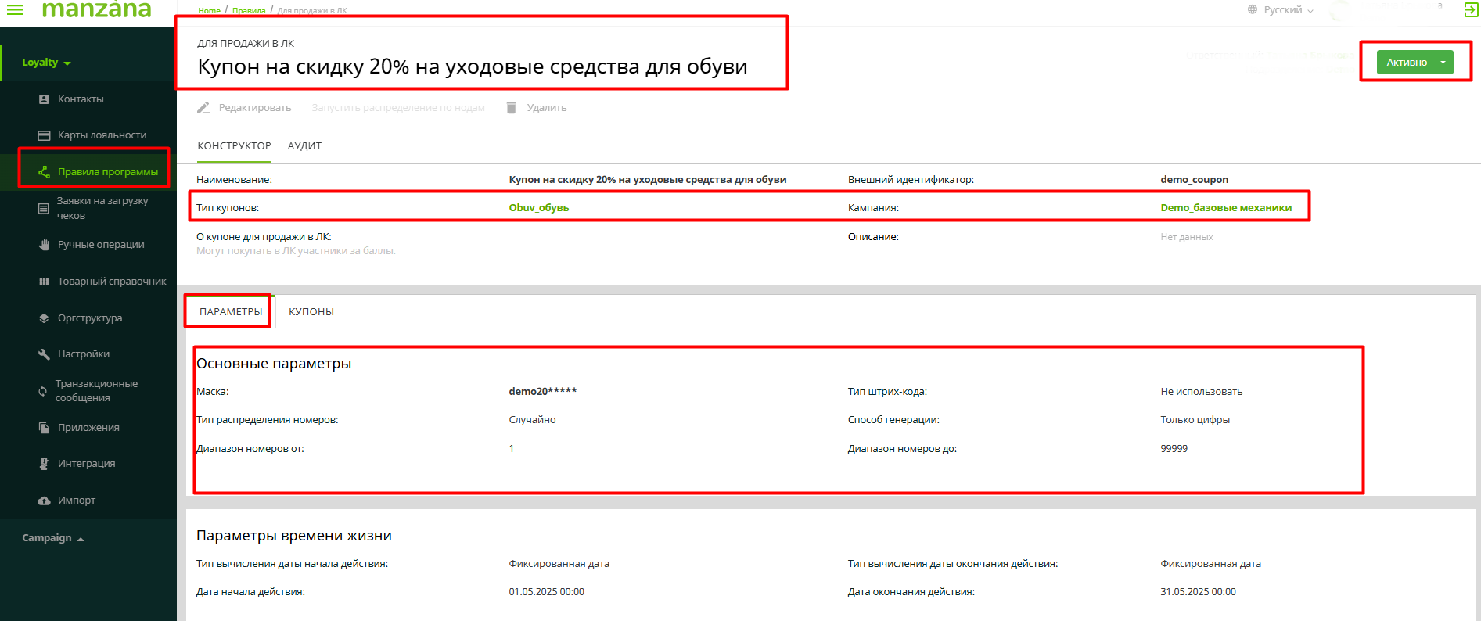The image size is (1481, 621).
Task: Open the Obuv_обувь coupon type link
Action: (538, 208)
